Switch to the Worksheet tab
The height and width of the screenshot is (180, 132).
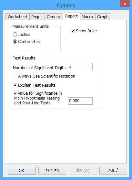point(17,17)
